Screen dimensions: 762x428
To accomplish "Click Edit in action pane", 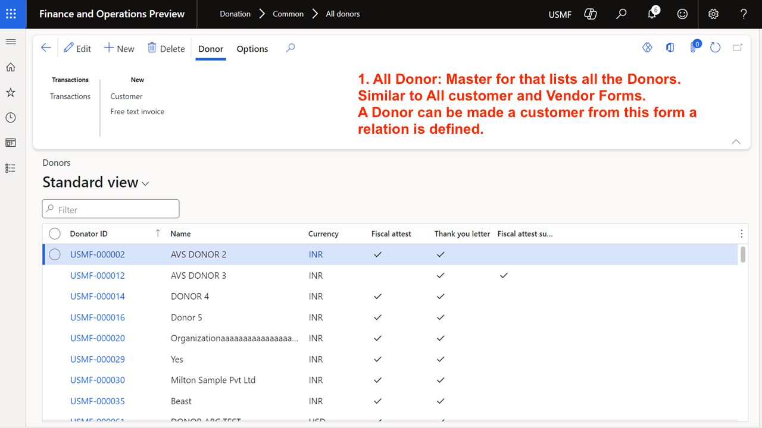I will [77, 49].
